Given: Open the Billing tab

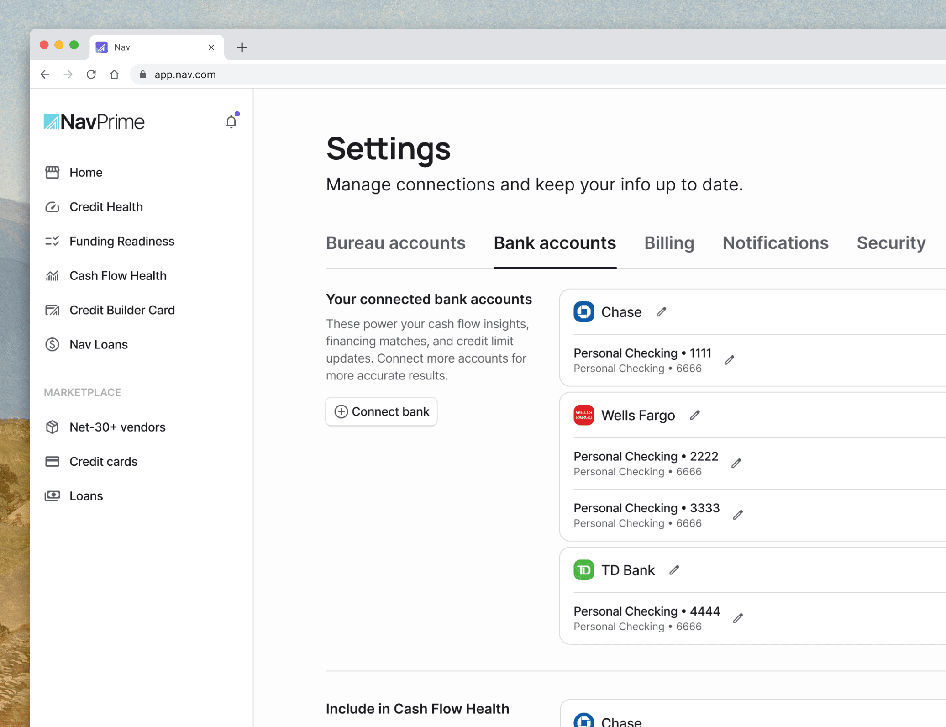Looking at the screenshot, I should point(669,243).
